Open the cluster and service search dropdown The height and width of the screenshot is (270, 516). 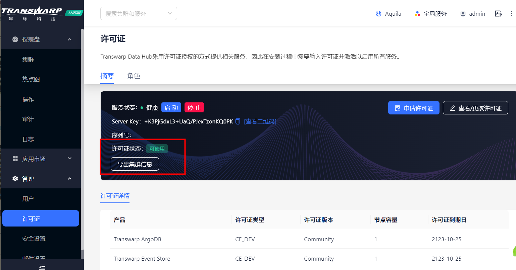139,13
